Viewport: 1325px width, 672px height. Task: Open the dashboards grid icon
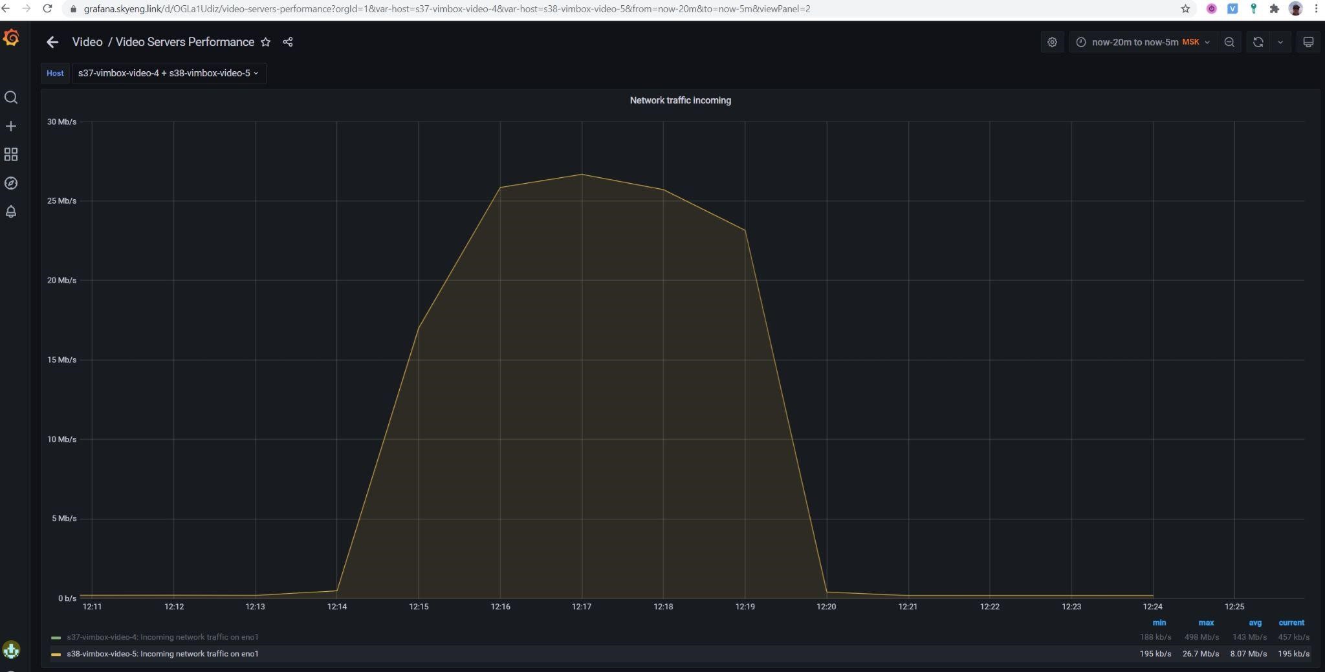(x=11, y=155)
